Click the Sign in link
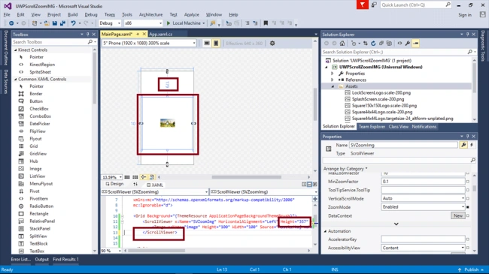The image size is (489, 274). tap(465, 15)
